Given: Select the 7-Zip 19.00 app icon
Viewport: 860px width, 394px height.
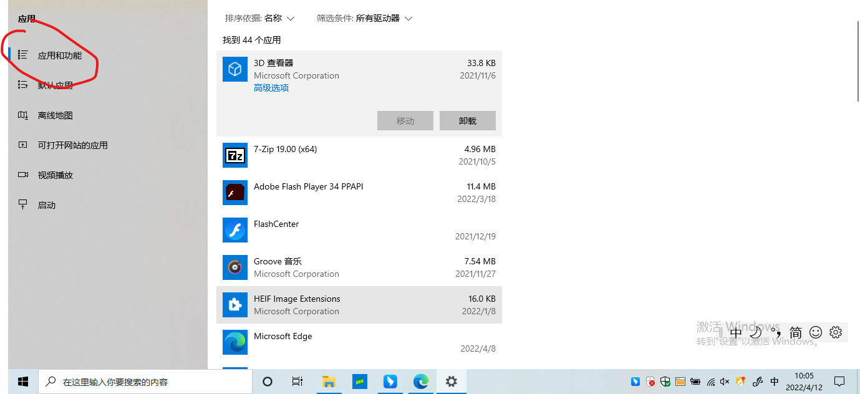Looking at the screenshot, I should coord(235,155).
